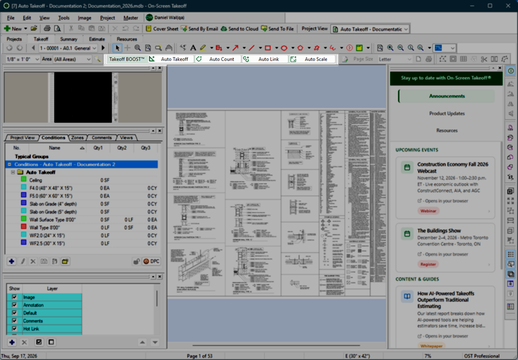The image size is (518, 360).
Task: Open the Area (All Areas) dropdown
Action: (x=89, y=59)
